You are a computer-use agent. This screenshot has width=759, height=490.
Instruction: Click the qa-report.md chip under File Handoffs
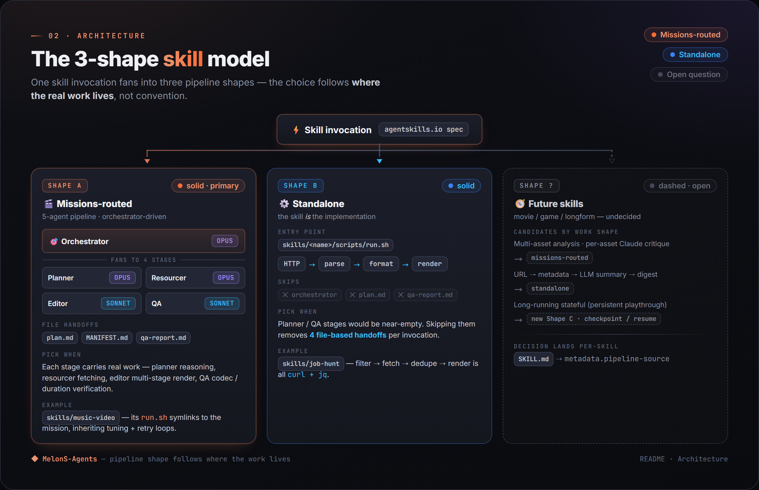click(163, 338)
